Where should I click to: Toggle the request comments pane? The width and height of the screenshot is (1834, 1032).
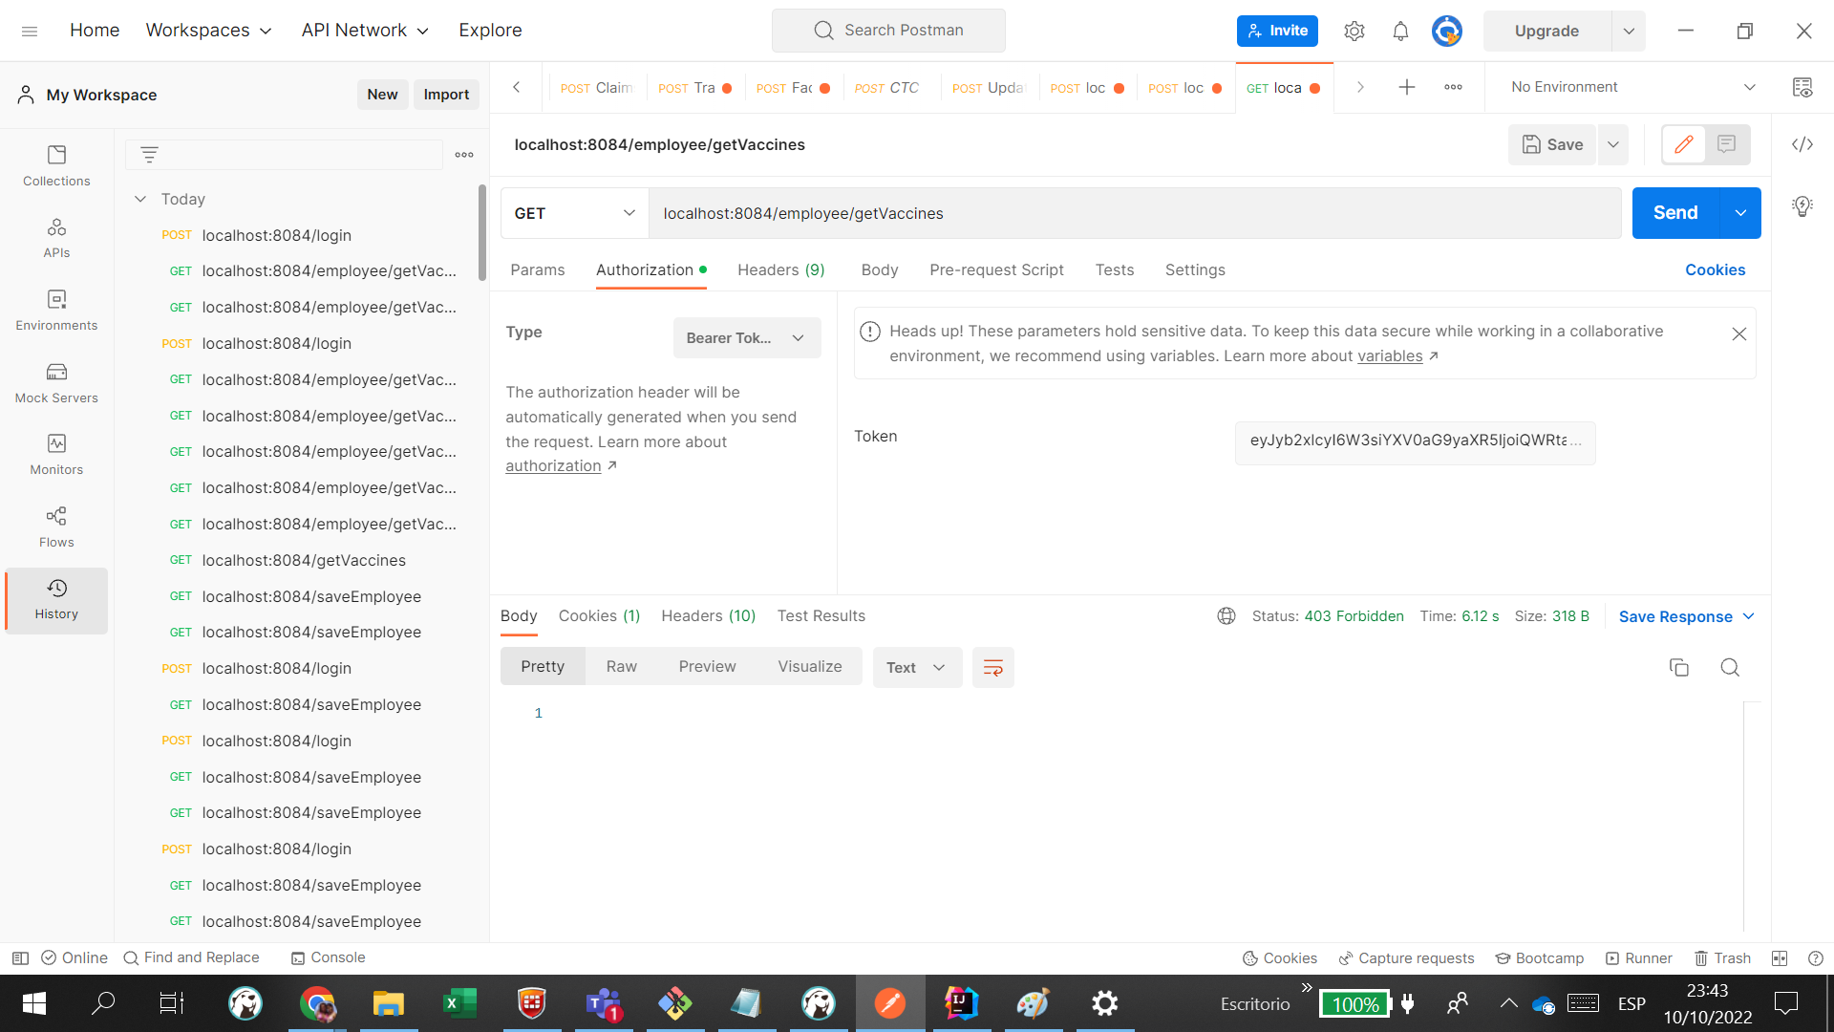[x=1727, y=144]
